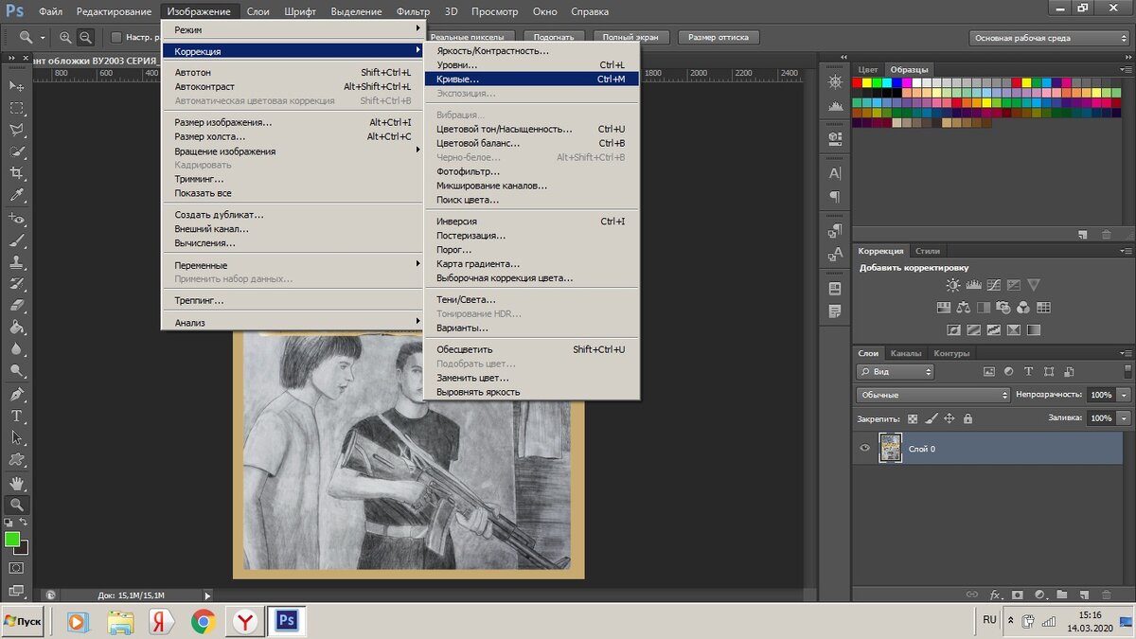Toggle the Настр. checkbox in the options bar
The height and width of the screenshot is (639, 1136).
coord(116,38)
